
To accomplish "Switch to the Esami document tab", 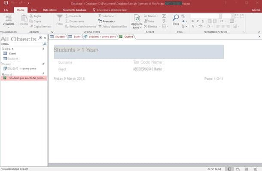I will pyautogui.click(x=75, y=37).
